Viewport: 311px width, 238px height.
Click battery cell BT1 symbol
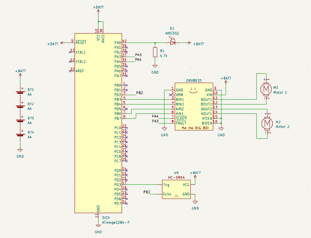pos(20,92)
